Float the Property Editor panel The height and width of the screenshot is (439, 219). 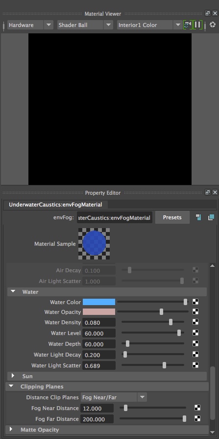pyautogui.click(x=208, y=192)
